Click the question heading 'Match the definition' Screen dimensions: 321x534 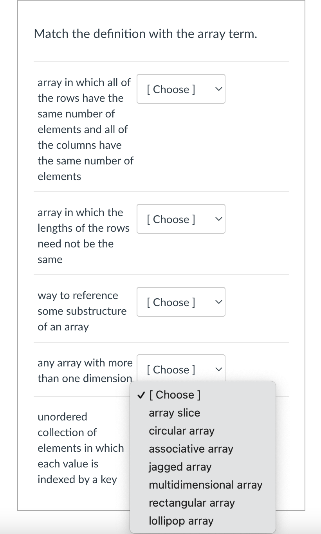pos(146,34)
